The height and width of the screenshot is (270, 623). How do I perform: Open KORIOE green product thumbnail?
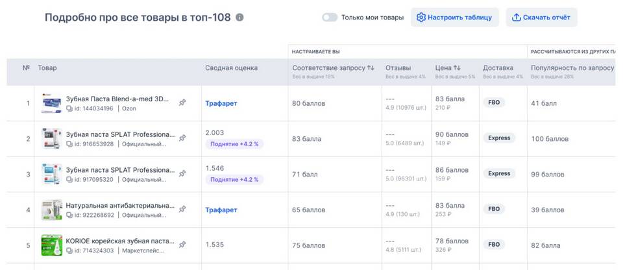[x=52, y=245]
